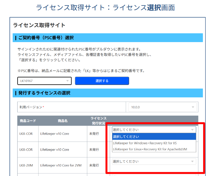Open the PSC number LK10167 dropdown
Image resolution: width=214 pixels, height=176 pixels.
[x=44, y=81]
